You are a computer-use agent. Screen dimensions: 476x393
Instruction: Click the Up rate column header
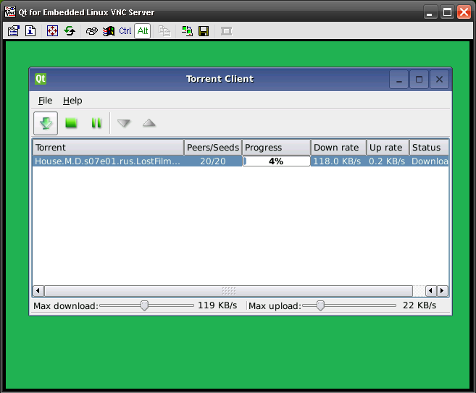(388, 148)
